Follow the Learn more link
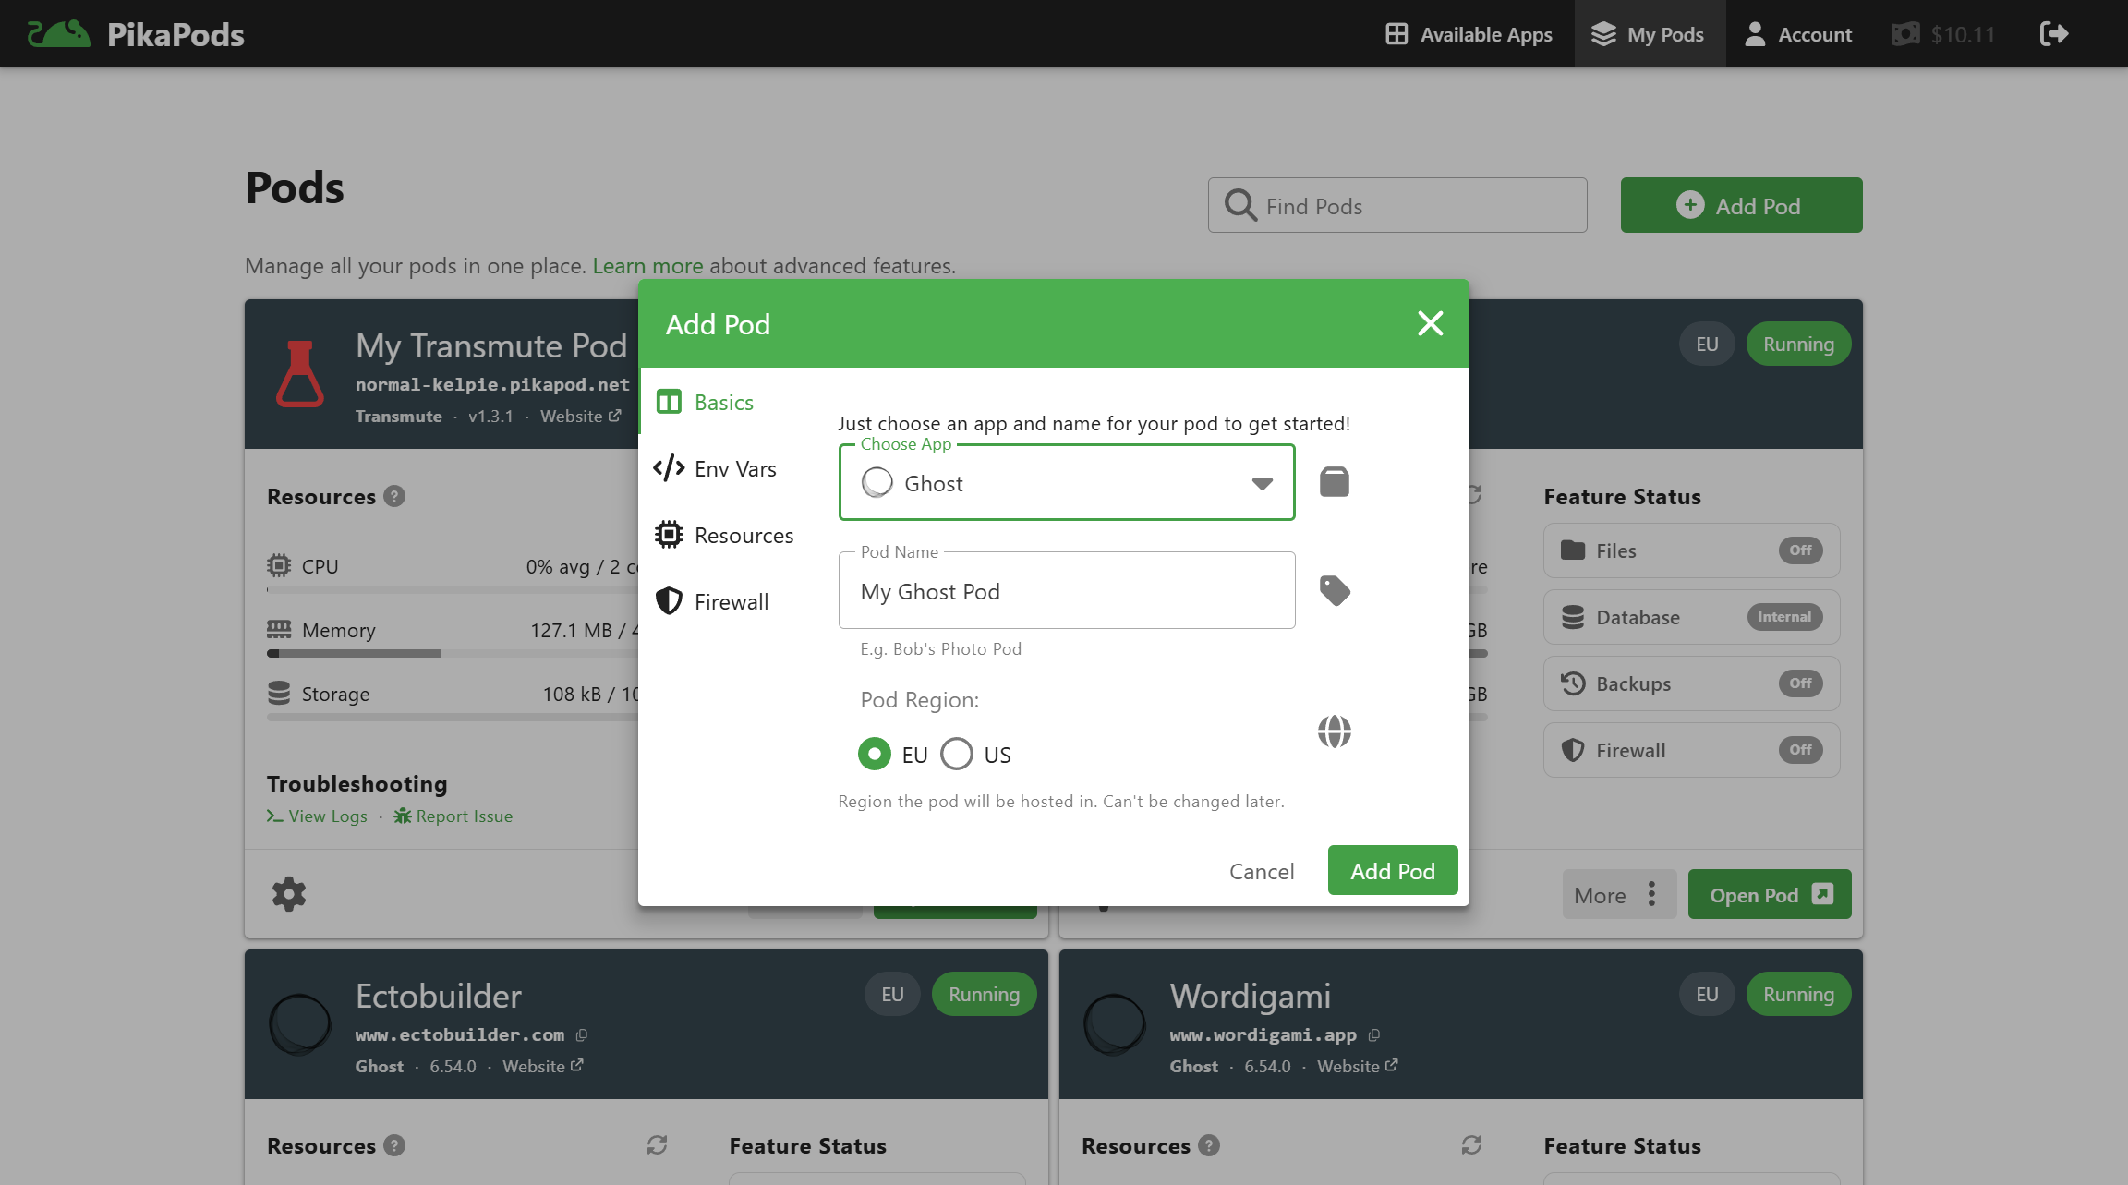The image size is (2128, 1185). click(x=647, y=266)
